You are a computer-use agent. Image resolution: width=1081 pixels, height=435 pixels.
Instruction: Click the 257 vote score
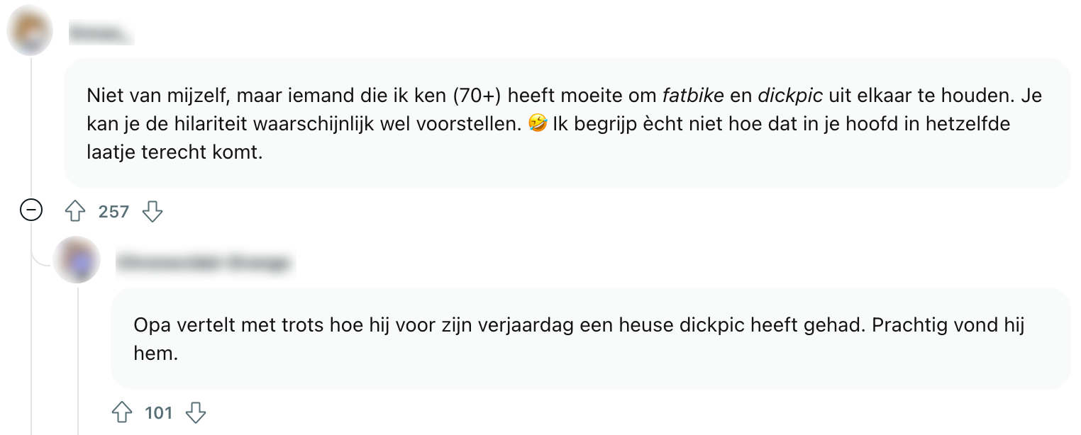click(x=113, y=211)
